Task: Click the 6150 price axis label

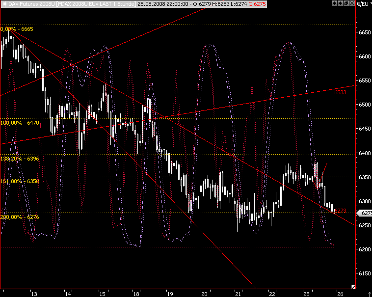Action: [365, 273]
